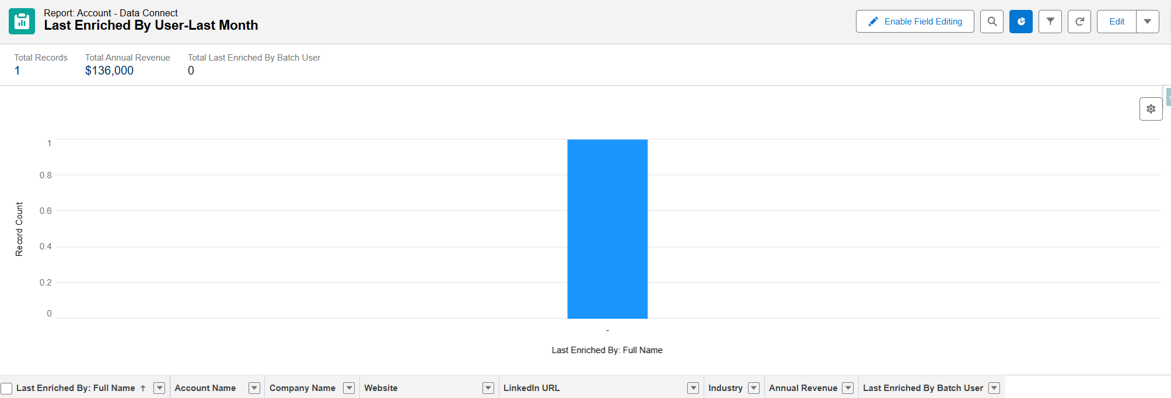Screen dimensions: 1171x398
Task: Refresh the report with the reload icon
Action: coord(1079,22)
